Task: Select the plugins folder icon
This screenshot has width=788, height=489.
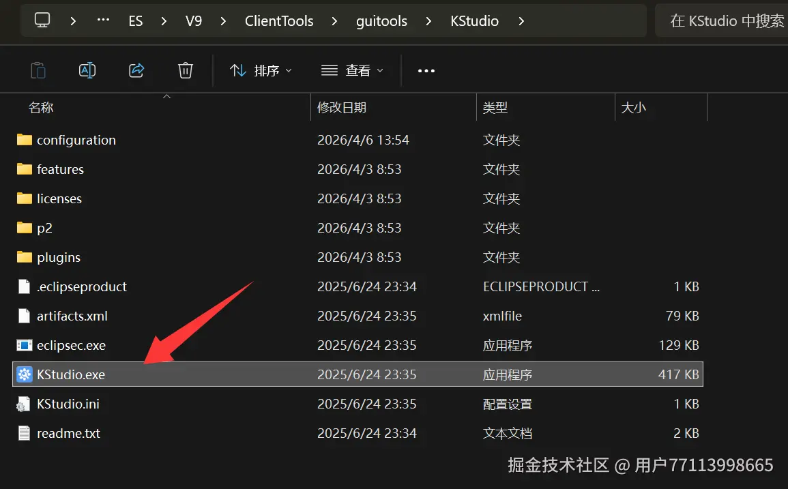Action: 24,257
